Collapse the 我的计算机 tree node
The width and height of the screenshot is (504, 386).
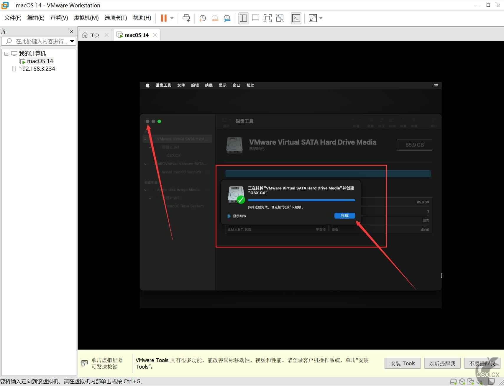(6, 54)
